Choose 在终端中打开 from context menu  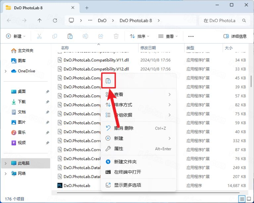point(127,172)
